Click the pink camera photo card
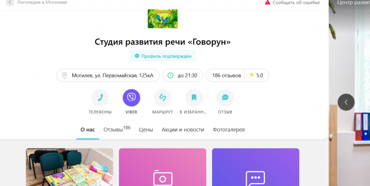Image resolution: width=370 pixels, height=186 pixels. point(162,167)
